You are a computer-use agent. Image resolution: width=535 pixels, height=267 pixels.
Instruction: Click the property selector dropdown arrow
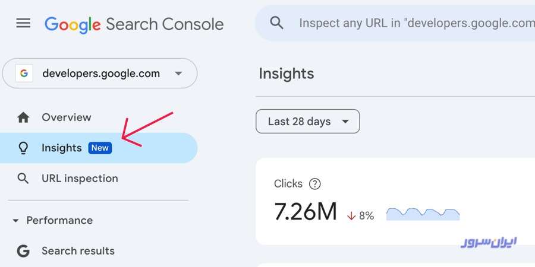pos(178,74)
